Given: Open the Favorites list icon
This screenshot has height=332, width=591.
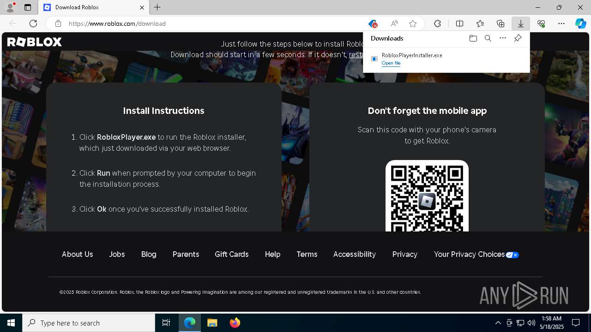Looking at the screenshot, I should [x=480, y=24].
